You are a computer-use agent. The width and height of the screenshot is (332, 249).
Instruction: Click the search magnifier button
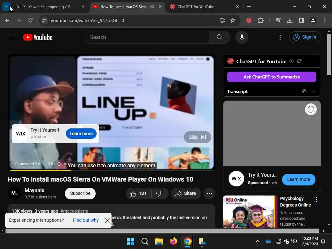(x=219, y=37)
